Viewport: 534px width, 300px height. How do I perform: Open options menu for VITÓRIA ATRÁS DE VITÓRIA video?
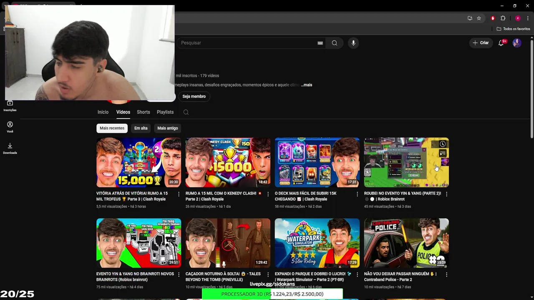click(x=179, y=194)
